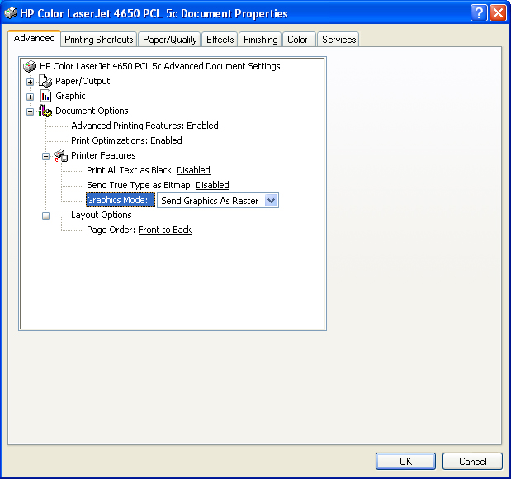Viewport: 511px width, 479px height.
Task: Select the Document Options label
Action: 92,111
